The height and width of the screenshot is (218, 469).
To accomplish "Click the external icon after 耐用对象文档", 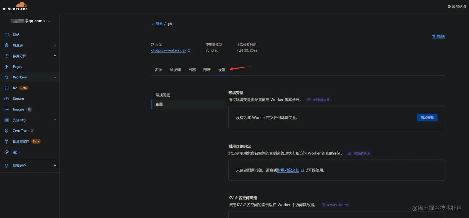I will coord(302,170).
